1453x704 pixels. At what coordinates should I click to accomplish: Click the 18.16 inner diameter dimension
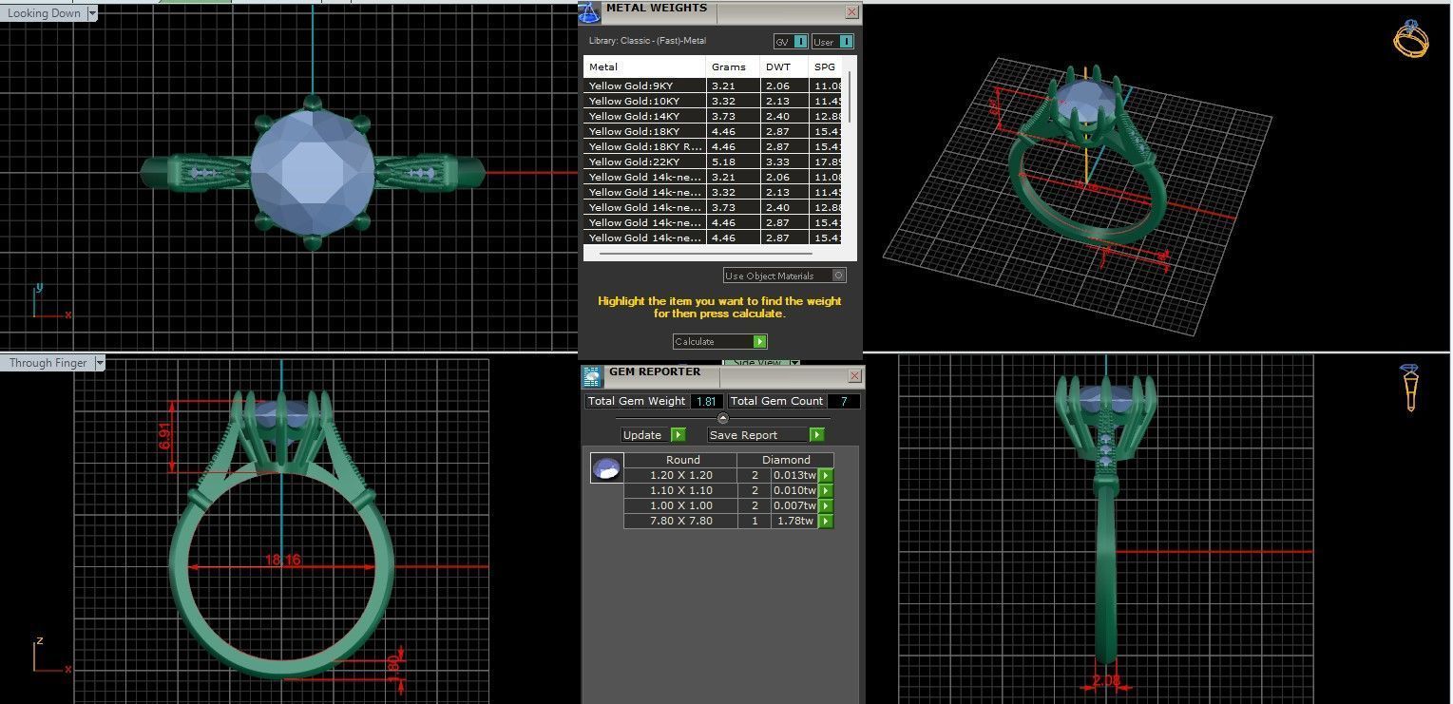(x=282, y=561)
